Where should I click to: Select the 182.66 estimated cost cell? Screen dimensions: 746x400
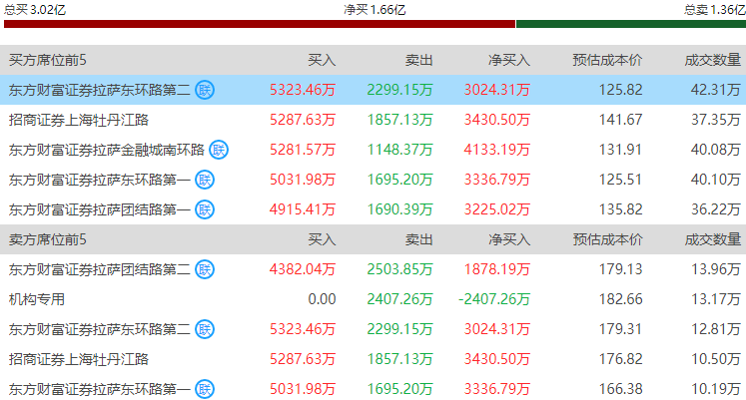[621, 299]
